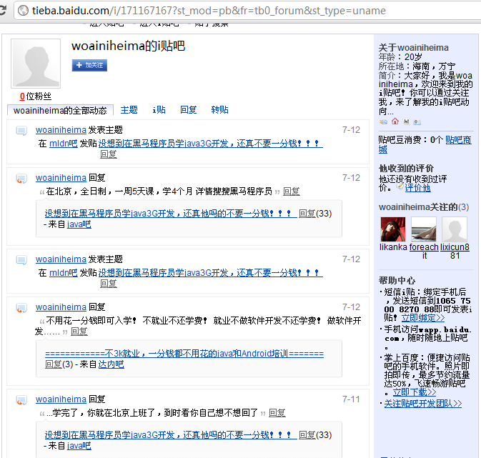Click woainiheima link in '不用花一分钱' reply entry
Viewport: 481px width, 458px height.
click(61, 307)
